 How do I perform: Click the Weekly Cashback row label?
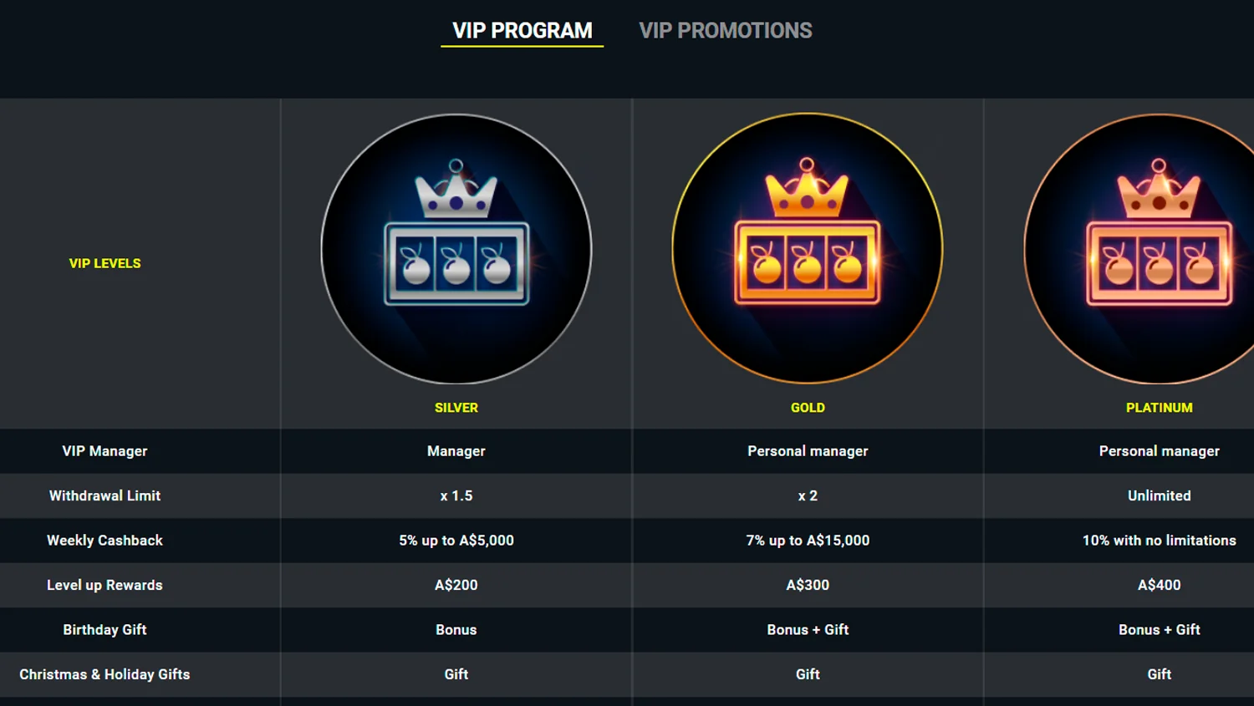[105, 541]
